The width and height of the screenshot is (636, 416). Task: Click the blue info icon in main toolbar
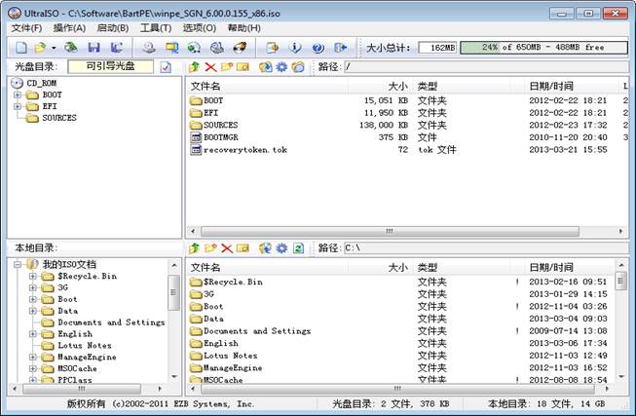click(294, 47)
